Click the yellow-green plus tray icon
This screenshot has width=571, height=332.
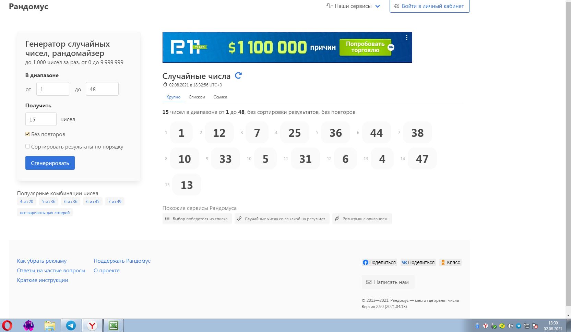point(502,326)
